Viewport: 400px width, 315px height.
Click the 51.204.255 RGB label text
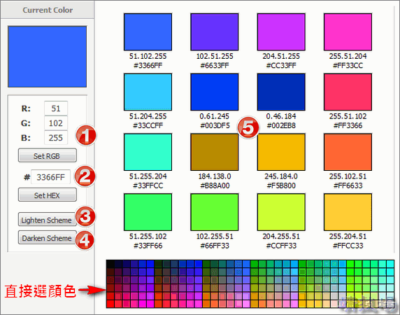pyautogui.click(x=148, y=116)
